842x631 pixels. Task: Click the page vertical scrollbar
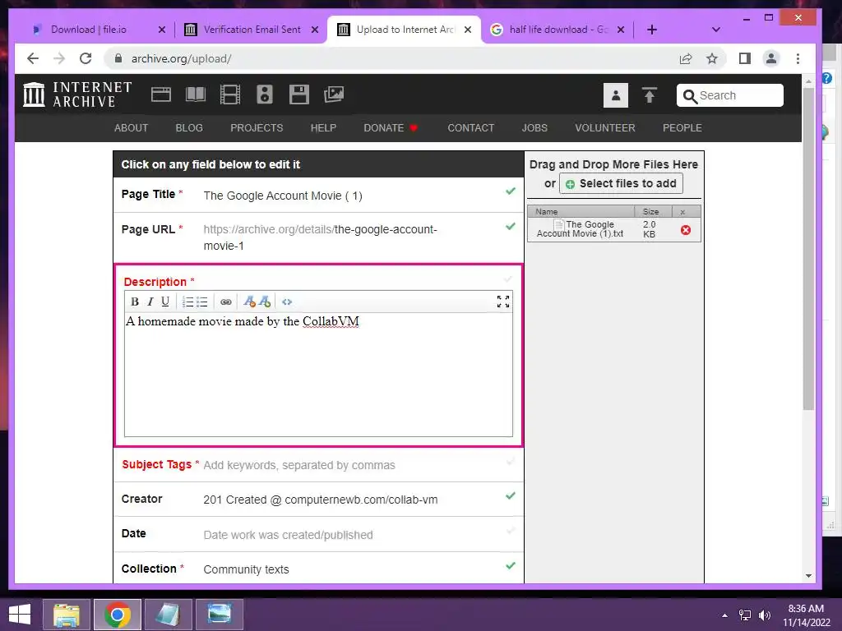point(809,249)
